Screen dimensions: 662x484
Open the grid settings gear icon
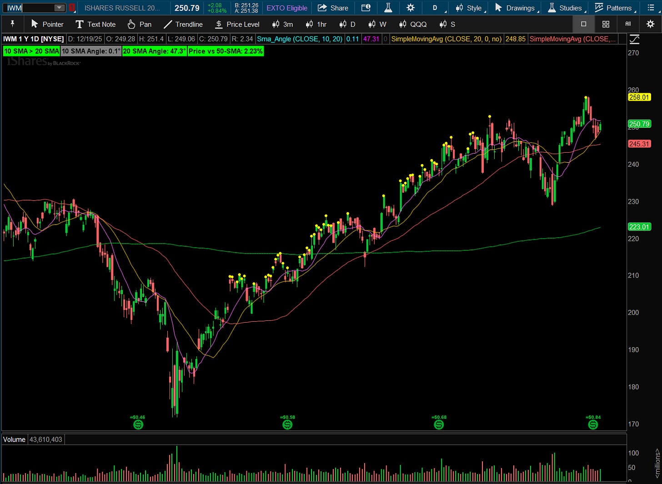click(x=650, y=24)
